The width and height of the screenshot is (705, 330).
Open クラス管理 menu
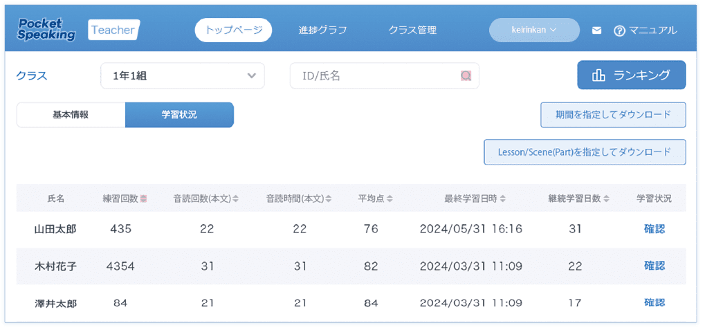[x=412, y=30]
